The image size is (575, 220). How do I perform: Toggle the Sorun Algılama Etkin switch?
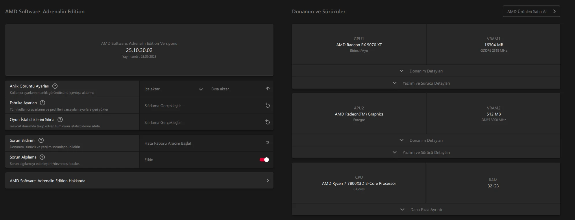coord(264,160)
